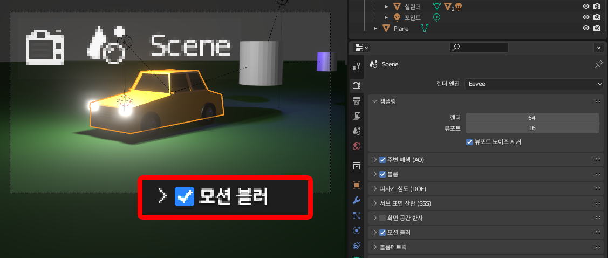Select the Plane name in outliner
The width and height of the screenshot is (608, 258).
[401, 28]
